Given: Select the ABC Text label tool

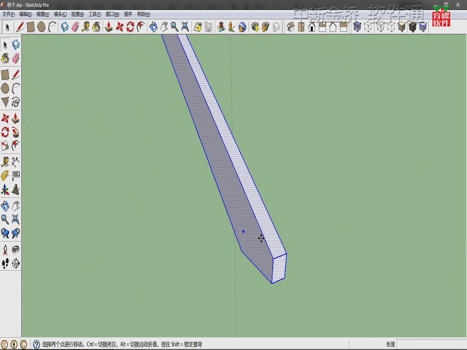Looking at the screenshot, I should pos(16,175).
